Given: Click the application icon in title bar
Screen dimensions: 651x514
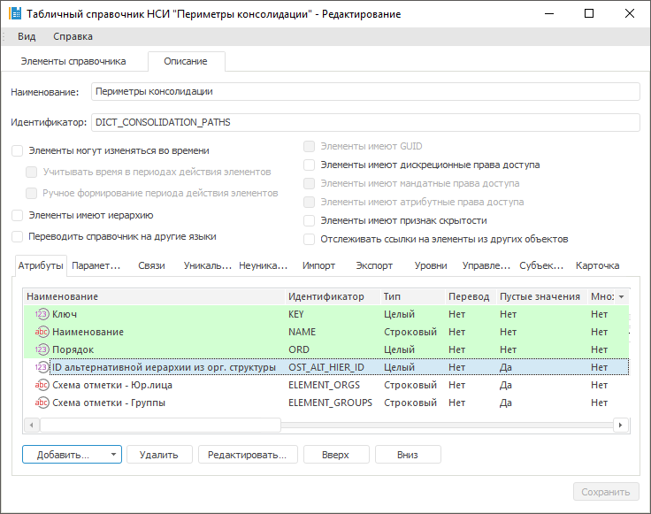Looking at the screenshot, I should [x=14, y=14].
